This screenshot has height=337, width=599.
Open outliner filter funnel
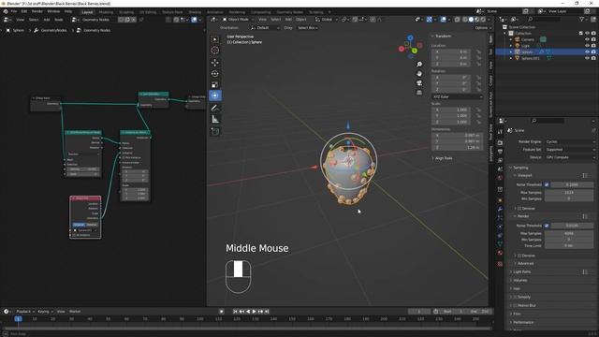(582, 19)
